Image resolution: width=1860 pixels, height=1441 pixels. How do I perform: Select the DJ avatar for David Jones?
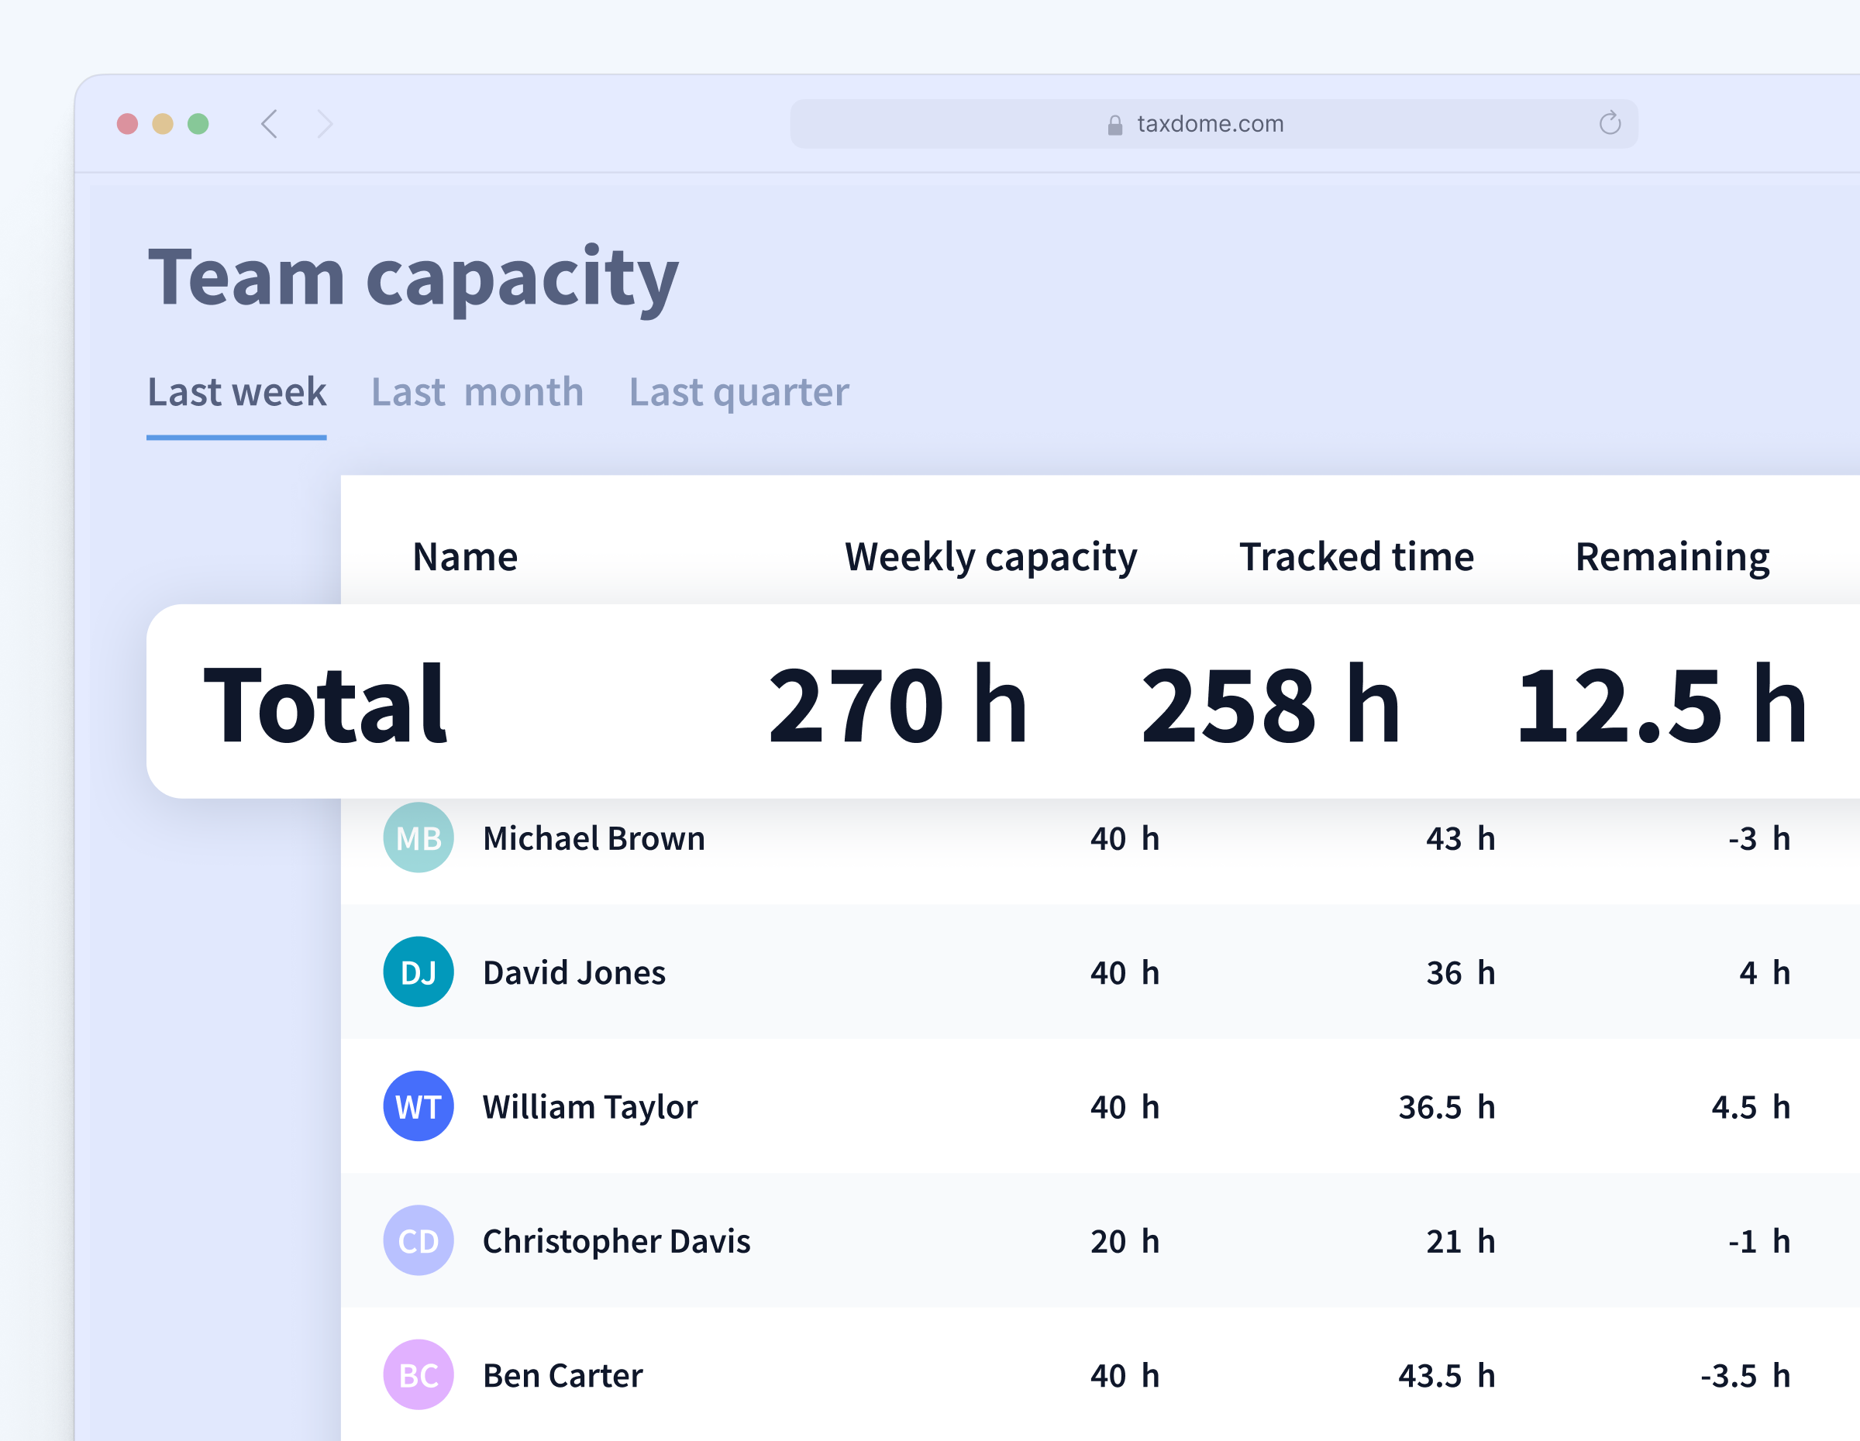coord(418,972)
